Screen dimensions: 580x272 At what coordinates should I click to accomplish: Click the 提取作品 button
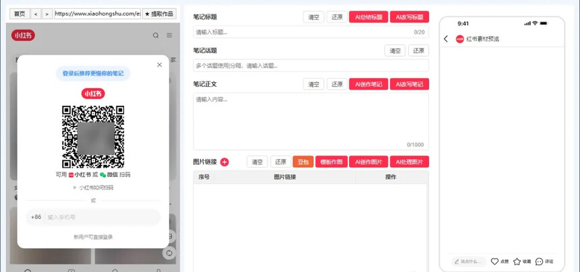tap(159, 13)
